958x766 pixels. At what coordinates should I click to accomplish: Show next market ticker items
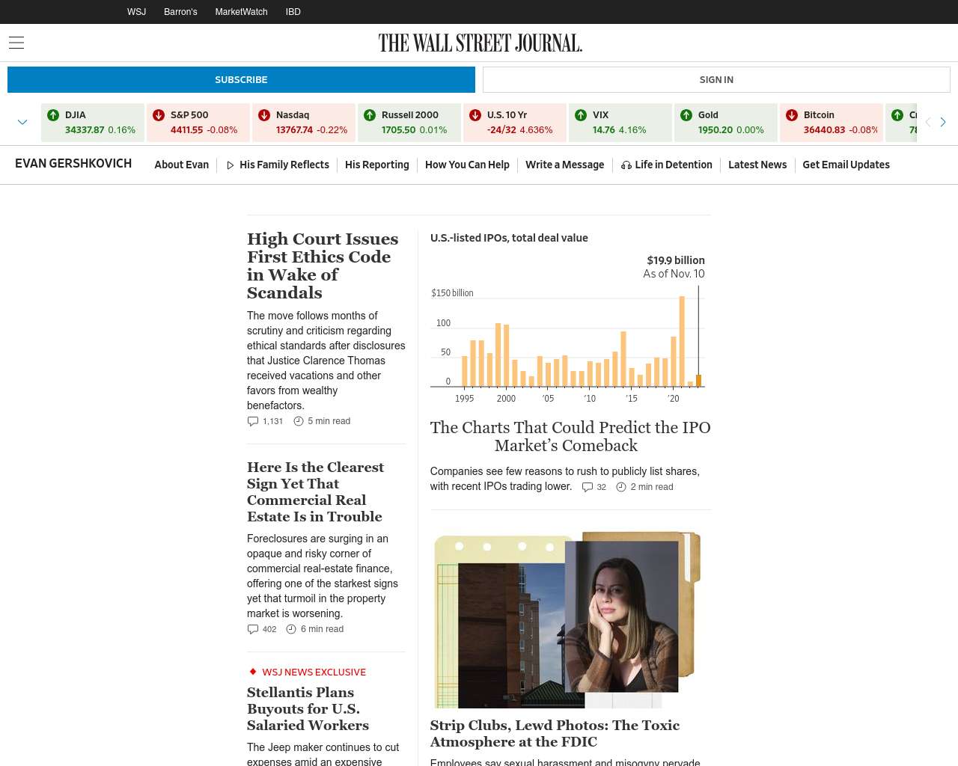pos(943,122)
